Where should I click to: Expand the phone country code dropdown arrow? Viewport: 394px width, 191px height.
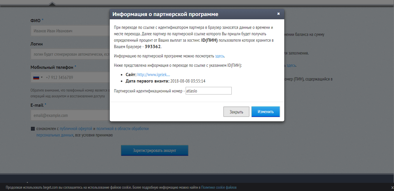42,78
